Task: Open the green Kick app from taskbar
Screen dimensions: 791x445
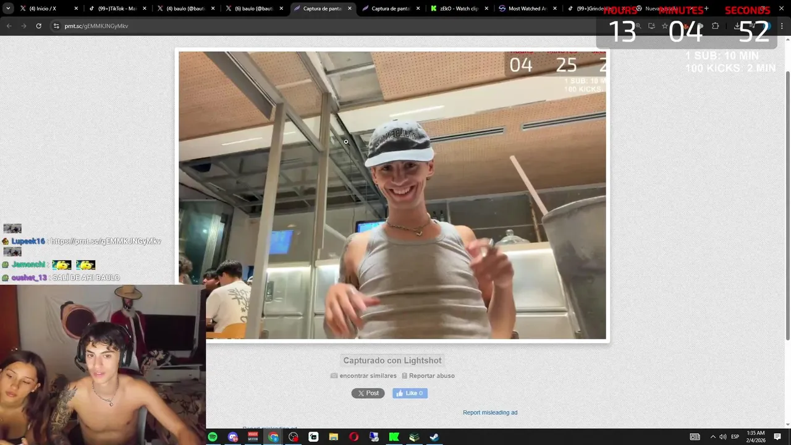Action: click(x=394, y=437)
